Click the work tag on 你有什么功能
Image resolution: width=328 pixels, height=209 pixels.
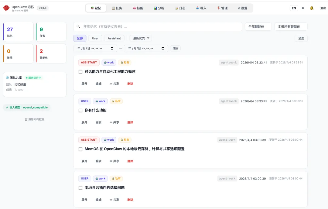[x=101, y=101]
